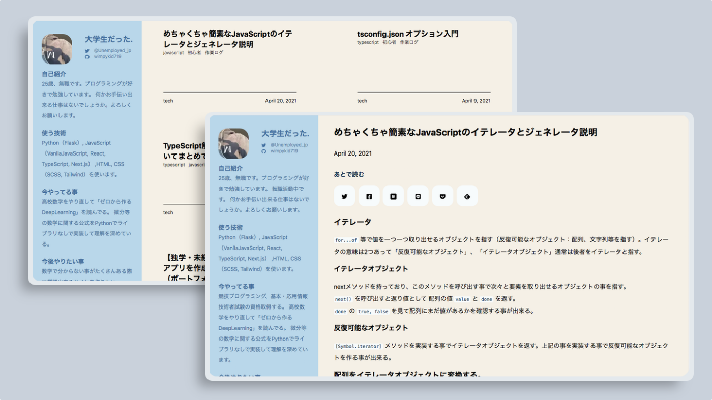Viewport: 712px width, 400px height.
Task: Select 初心者 tag under tsconfig.json article
Action: tap(389, 42)
